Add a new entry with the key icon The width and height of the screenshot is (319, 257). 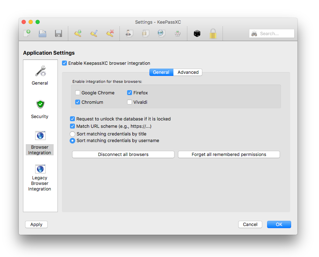[x=77, y=33]
